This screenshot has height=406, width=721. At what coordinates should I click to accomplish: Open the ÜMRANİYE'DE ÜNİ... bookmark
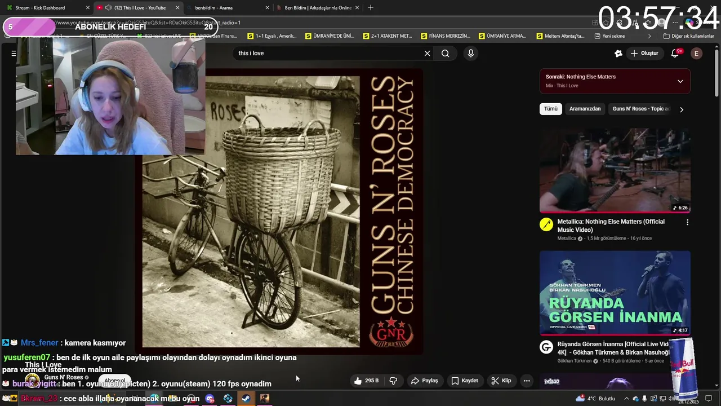pos(330,36)
